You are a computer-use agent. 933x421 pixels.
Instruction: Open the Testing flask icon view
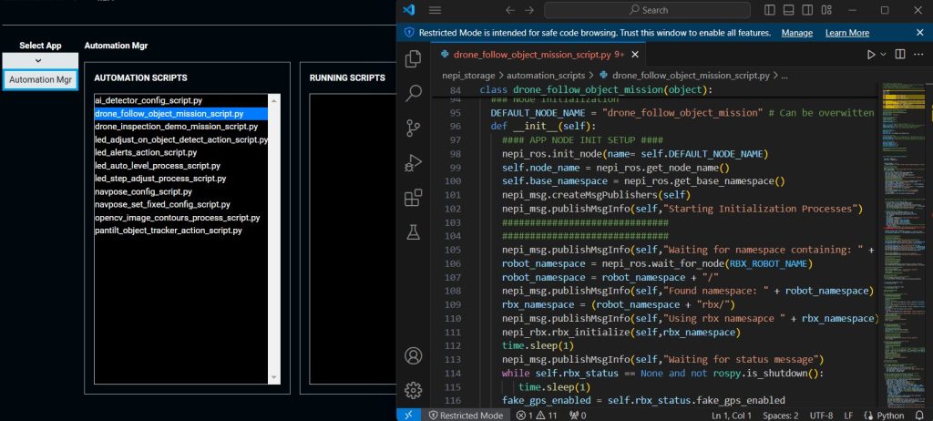[414, 231]
